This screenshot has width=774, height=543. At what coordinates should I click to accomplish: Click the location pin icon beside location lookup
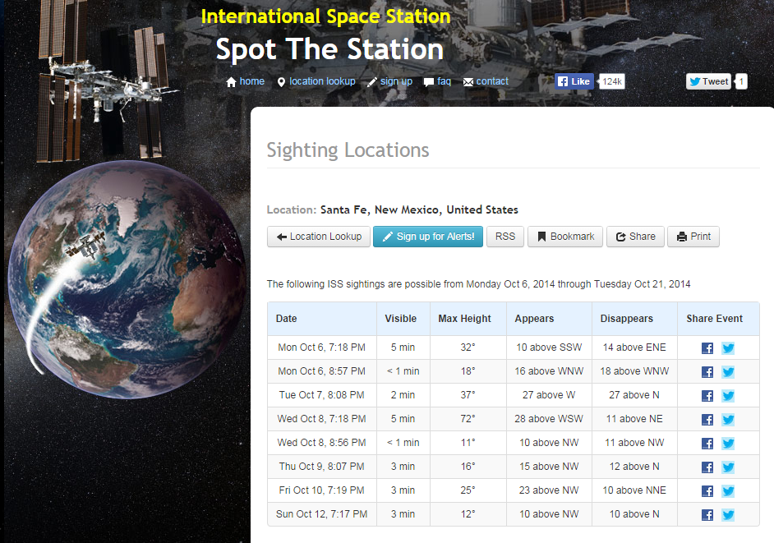pyautogui.click(x=280, y=81)
